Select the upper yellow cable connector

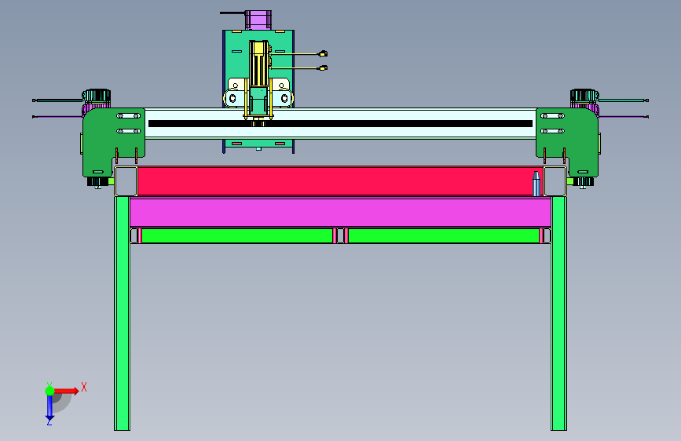(x=323, y=54)
